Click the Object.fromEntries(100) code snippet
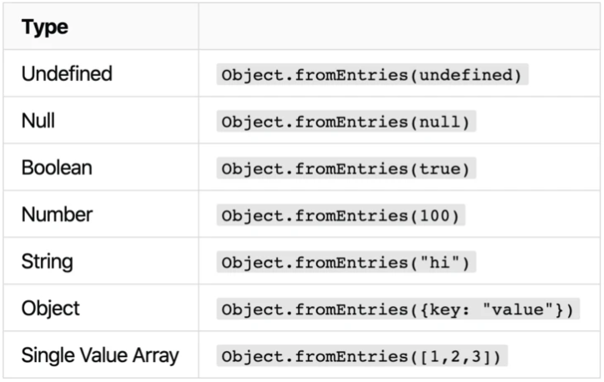The image size is (604, 382). pyautogui.click(x=341, y=215)
